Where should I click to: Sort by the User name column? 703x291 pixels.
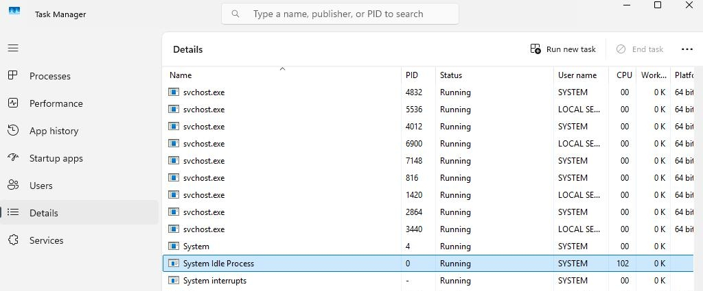click(581, 75)
